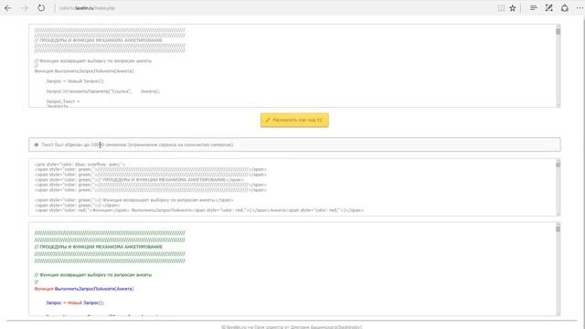Click the green function description comment in preview
Viewport: 585px width, 329px height.
coord(93,275)
